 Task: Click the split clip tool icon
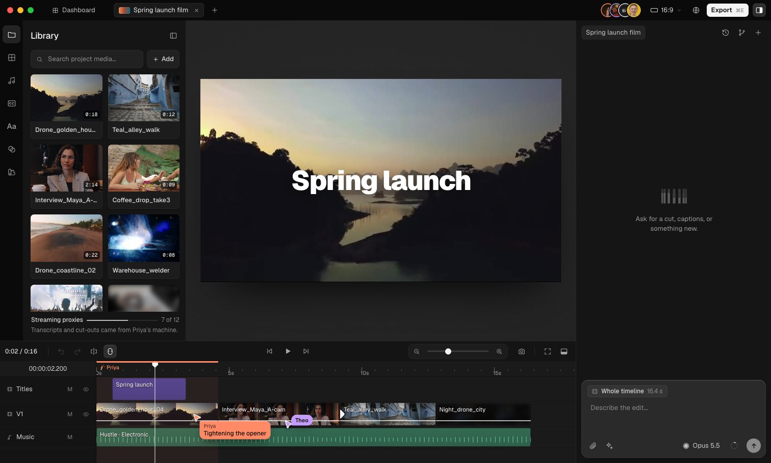tap(94, 351)
